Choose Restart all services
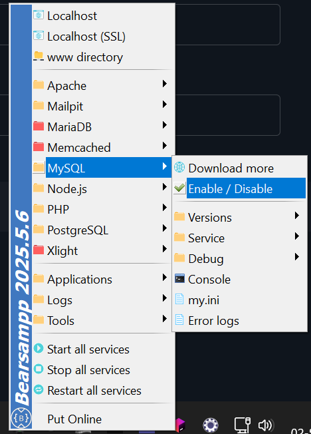Image resolution: width=311 pixels, height=434 pixels. [104, 391]
